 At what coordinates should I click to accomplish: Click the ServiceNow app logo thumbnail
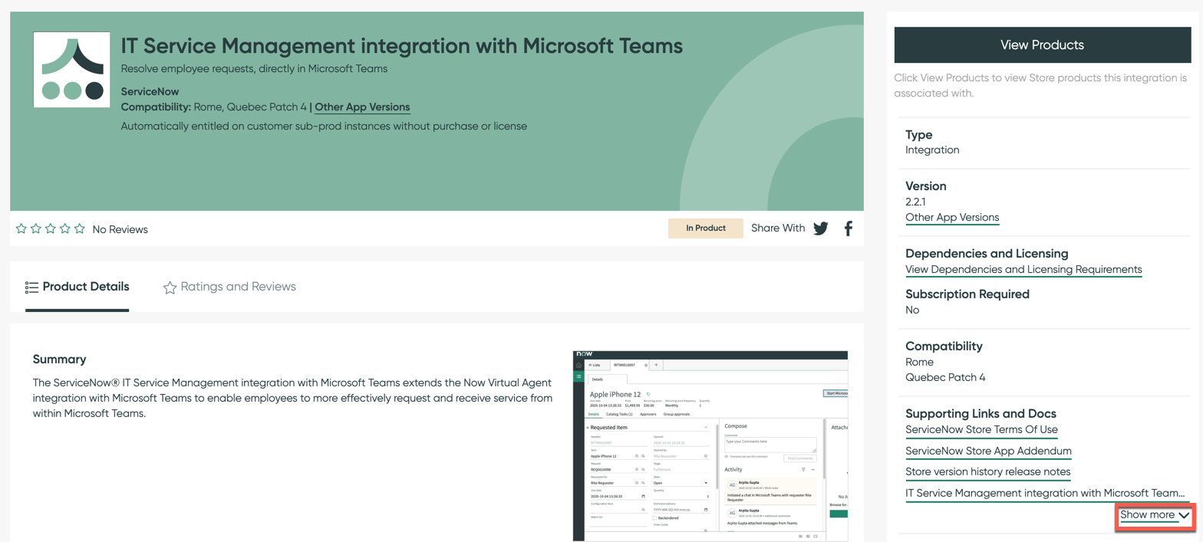pos(72,70)
